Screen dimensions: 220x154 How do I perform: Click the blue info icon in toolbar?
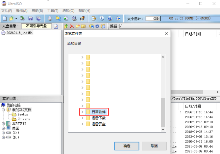(102, 18)
